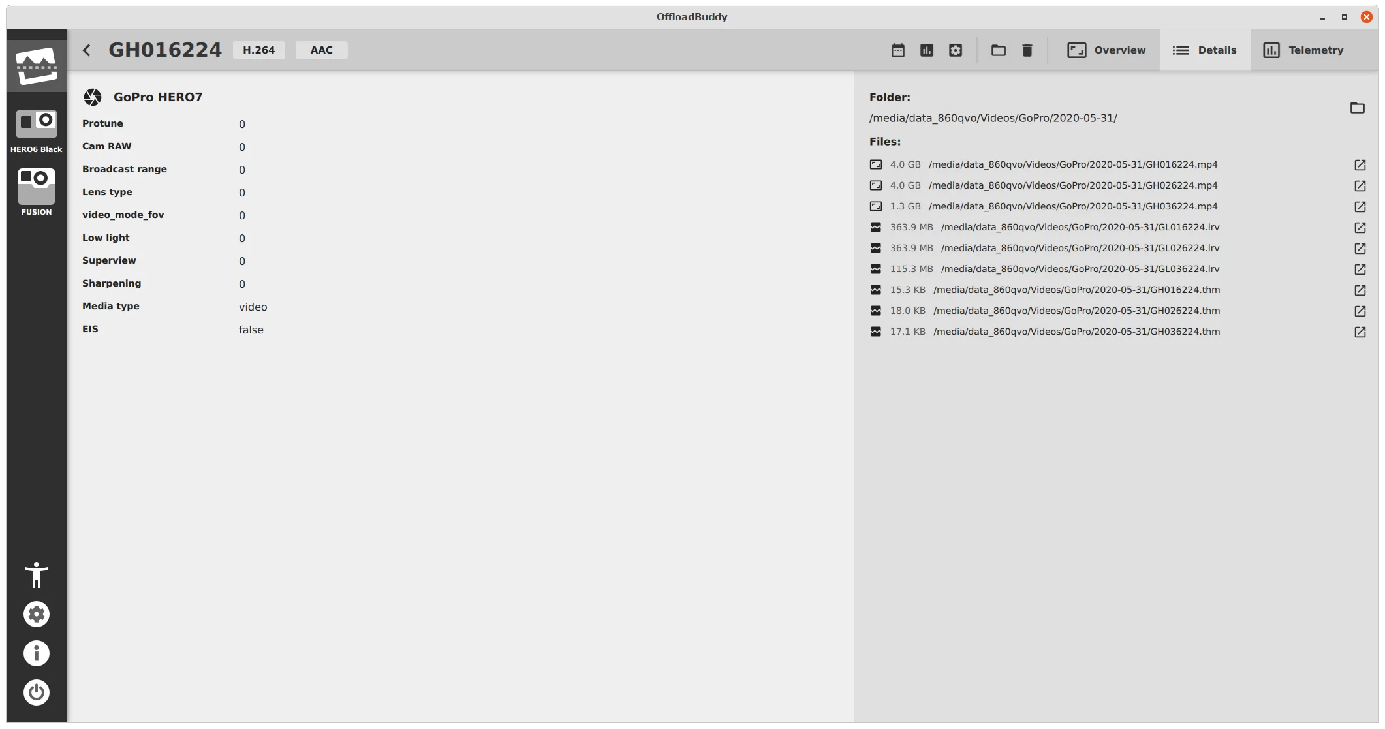Click the Broadcast range metadata label
This screenshot has height=729, width=1385.
tap(125, 169)
